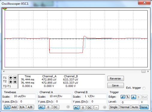Click the Reverse button

point(115,79)
